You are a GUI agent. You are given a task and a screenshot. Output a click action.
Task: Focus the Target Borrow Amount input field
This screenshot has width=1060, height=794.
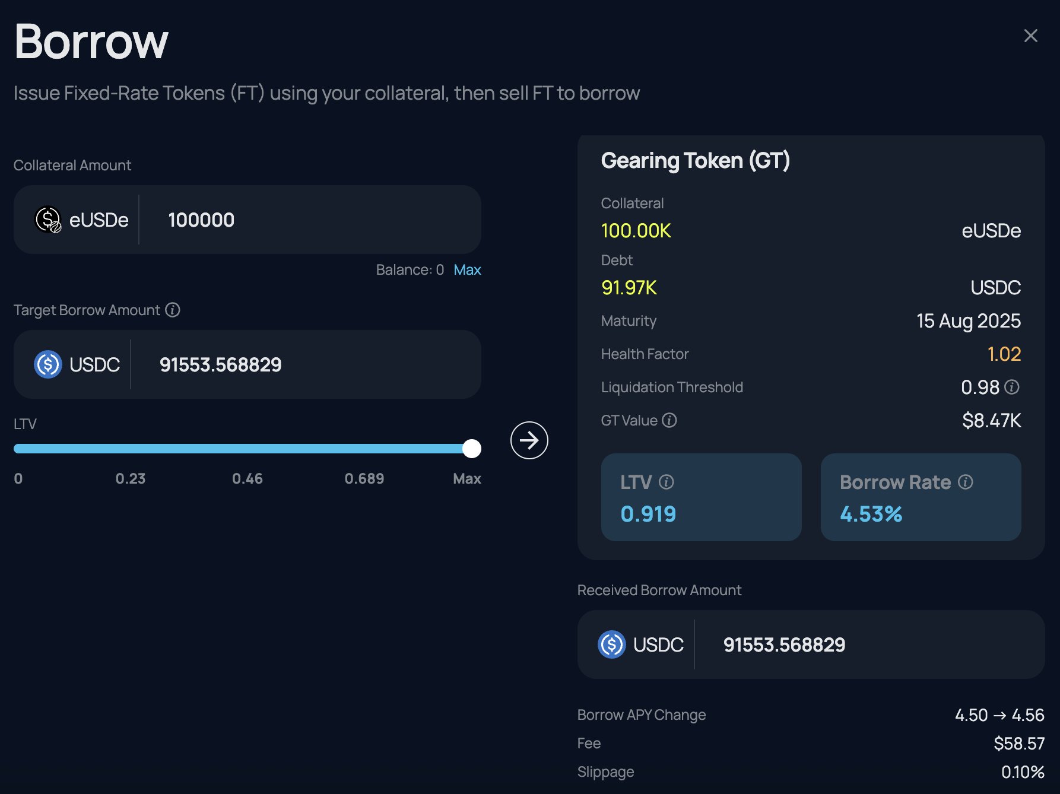click(305, 364)
